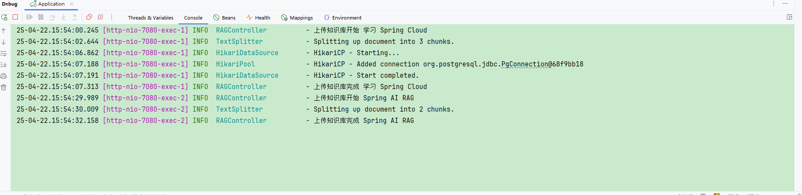
Task: Step over in debugger
Action: (x=52, y=17)
